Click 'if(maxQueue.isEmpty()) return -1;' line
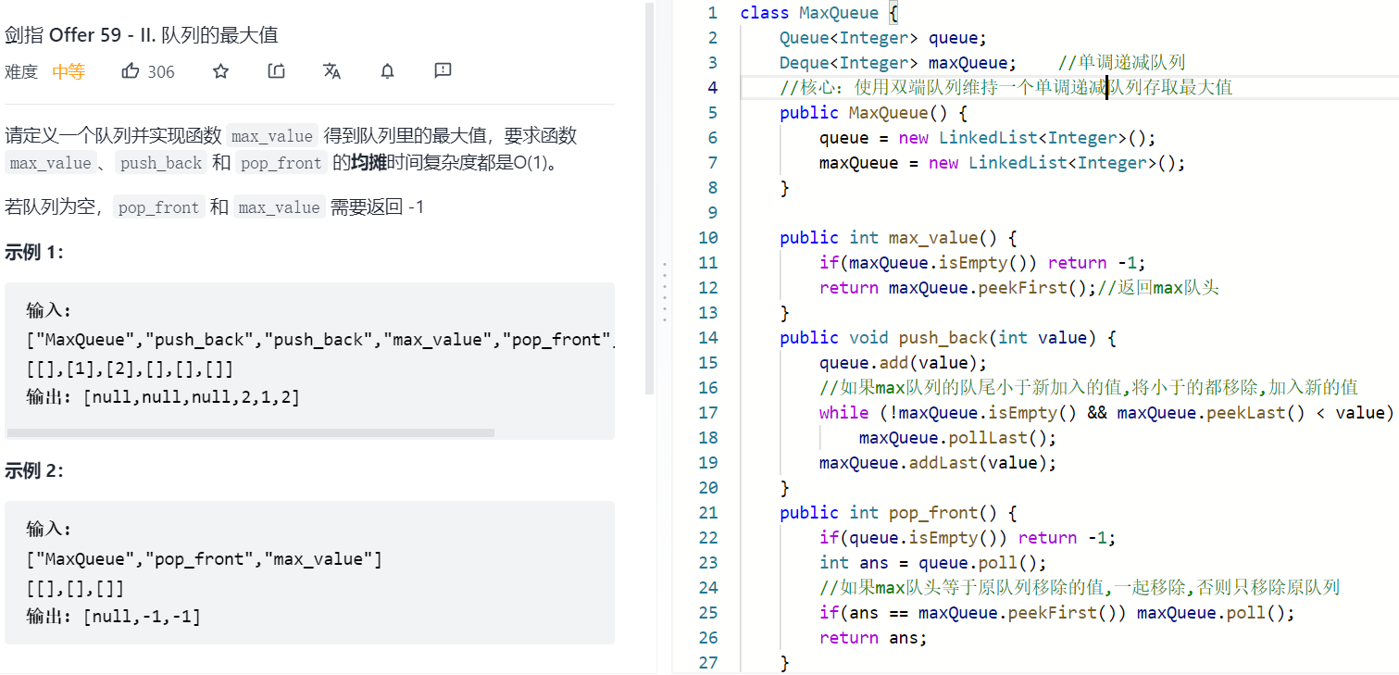The image size is (1399, 675). pos(983,263)
